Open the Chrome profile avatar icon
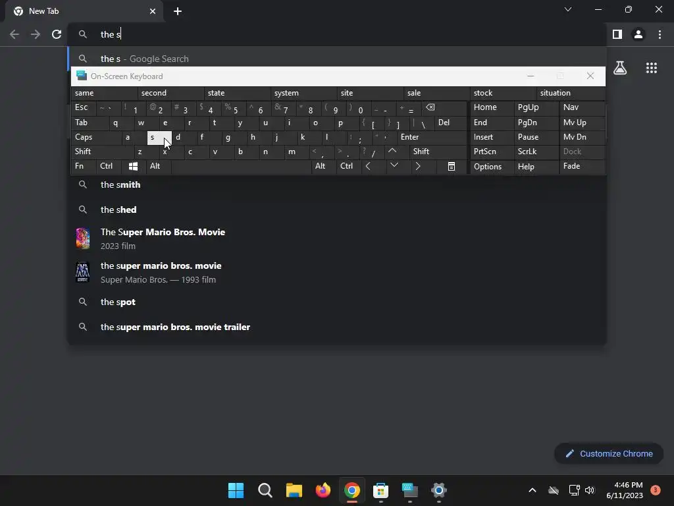Screen dimensions: 674x506 tap(638, 34)
